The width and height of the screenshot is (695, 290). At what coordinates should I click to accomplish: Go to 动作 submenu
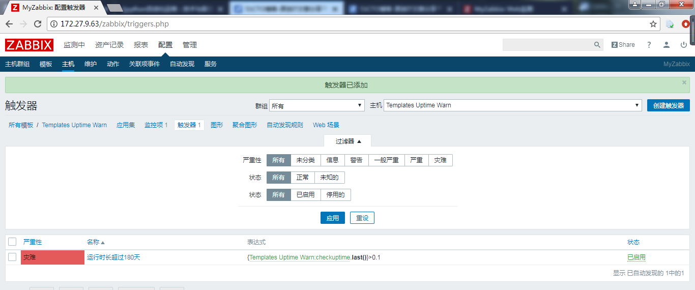(113, 64)
